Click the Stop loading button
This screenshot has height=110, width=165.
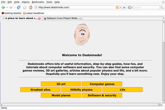(25, 8)
